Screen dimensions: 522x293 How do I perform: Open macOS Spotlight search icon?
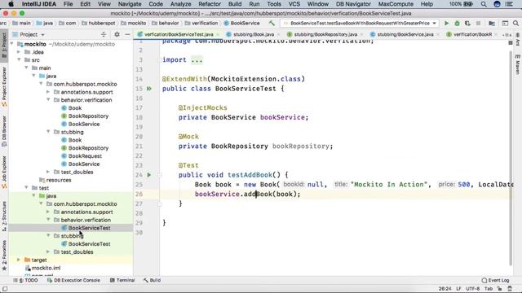pos(484,4)
